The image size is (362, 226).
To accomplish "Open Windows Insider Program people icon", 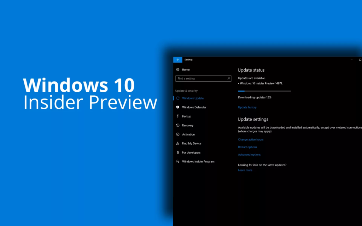I will pyautogui.click(x=177, y=161).
